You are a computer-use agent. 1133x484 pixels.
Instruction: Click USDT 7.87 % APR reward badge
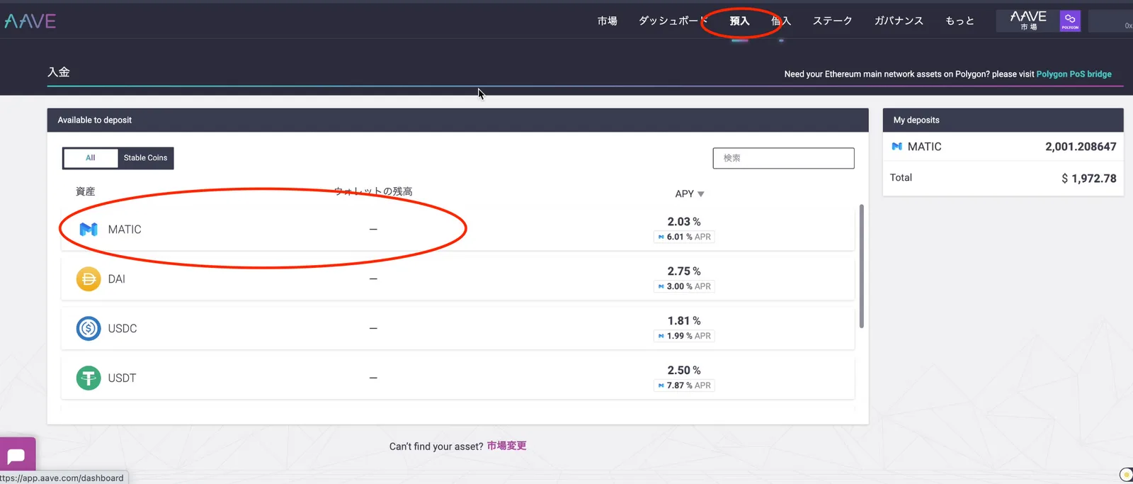tap(684, 385)
